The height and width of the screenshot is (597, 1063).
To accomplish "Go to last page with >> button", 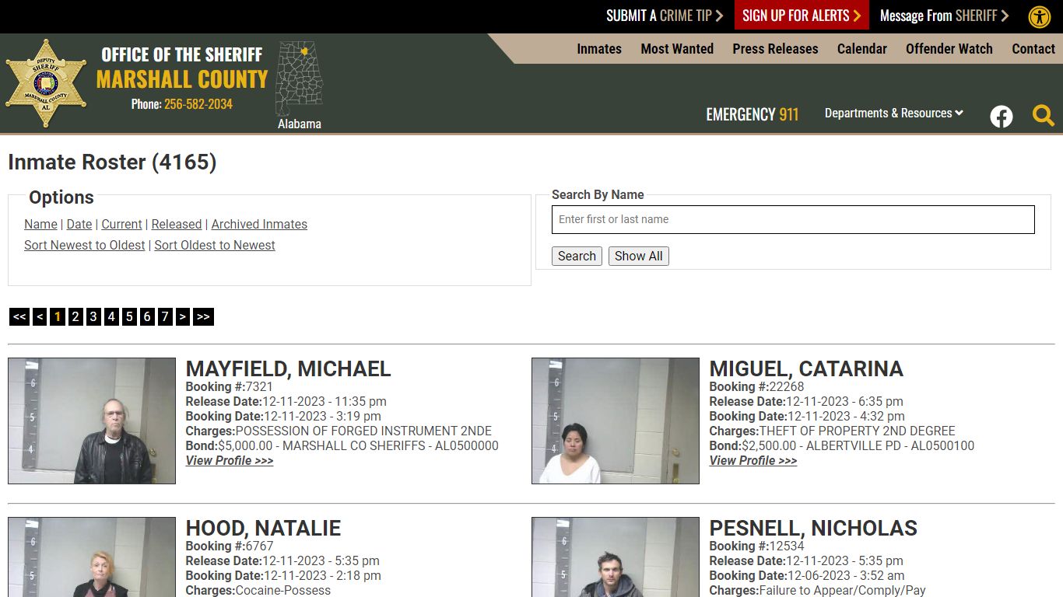I will (x=203, y=316).
